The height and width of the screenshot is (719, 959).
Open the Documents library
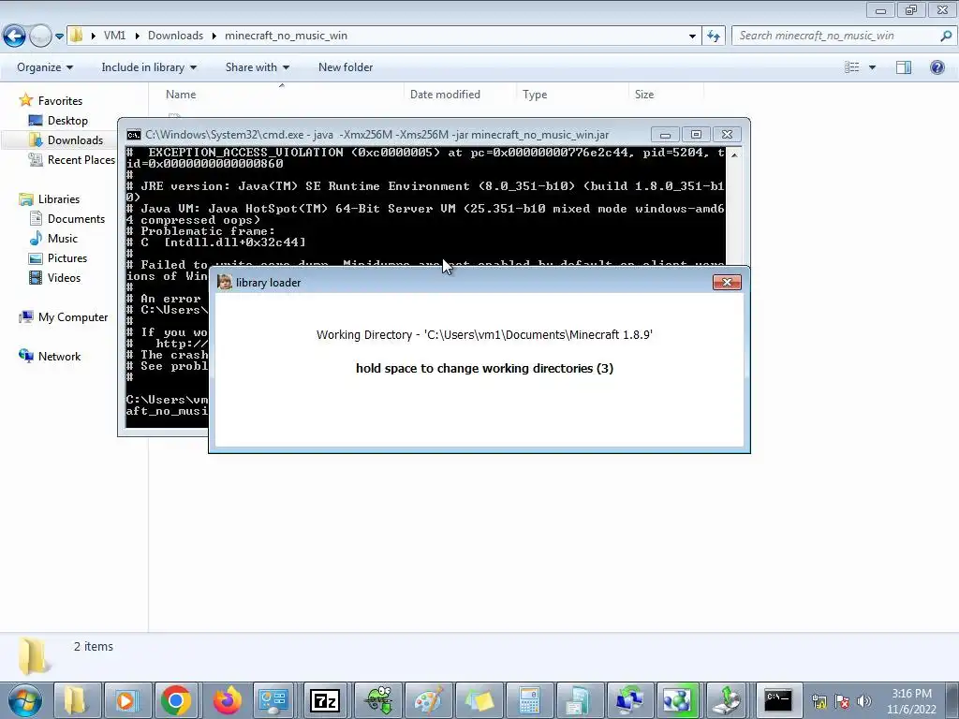76,219
